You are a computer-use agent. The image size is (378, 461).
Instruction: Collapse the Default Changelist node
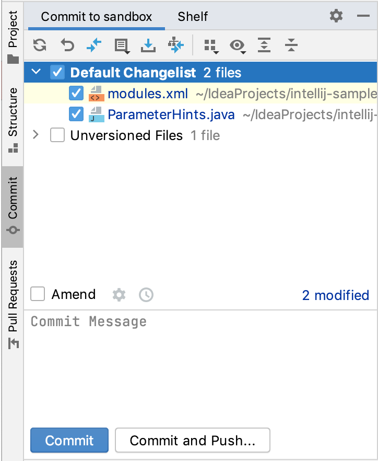36,72
